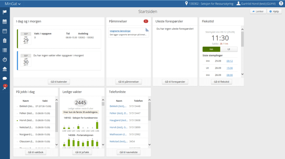
Task: Toggle flexitime stamp to Ut
Action: (229, 49)
